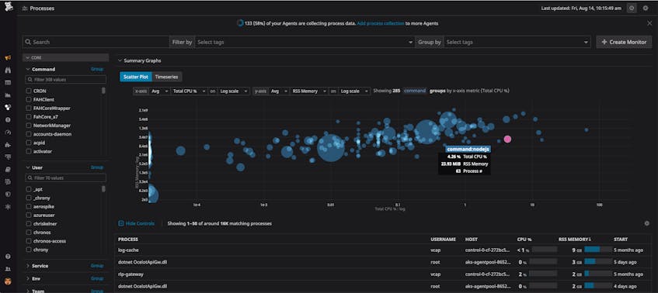
Task: Open the Help question mark icon in sidebar
Action: tap(8, 256)
